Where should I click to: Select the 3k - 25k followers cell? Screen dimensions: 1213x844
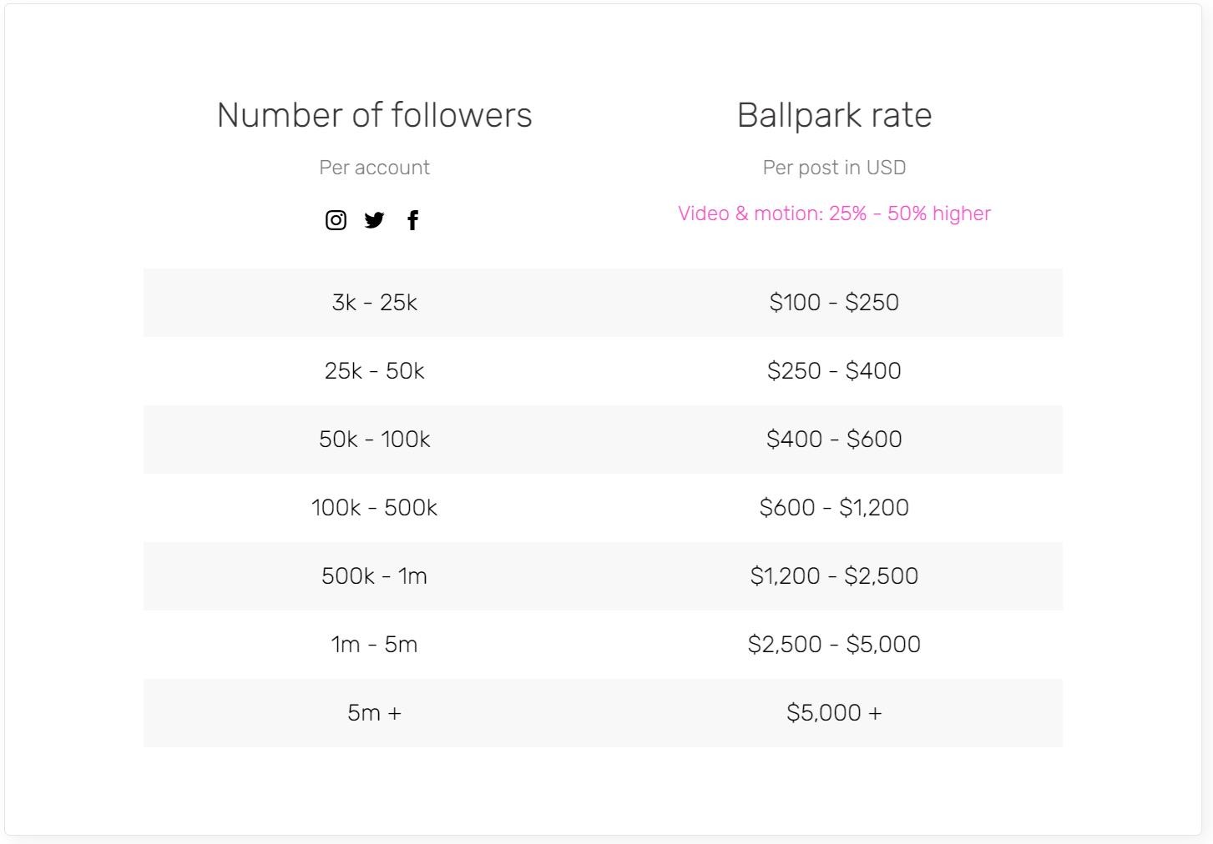coord(374,303)
